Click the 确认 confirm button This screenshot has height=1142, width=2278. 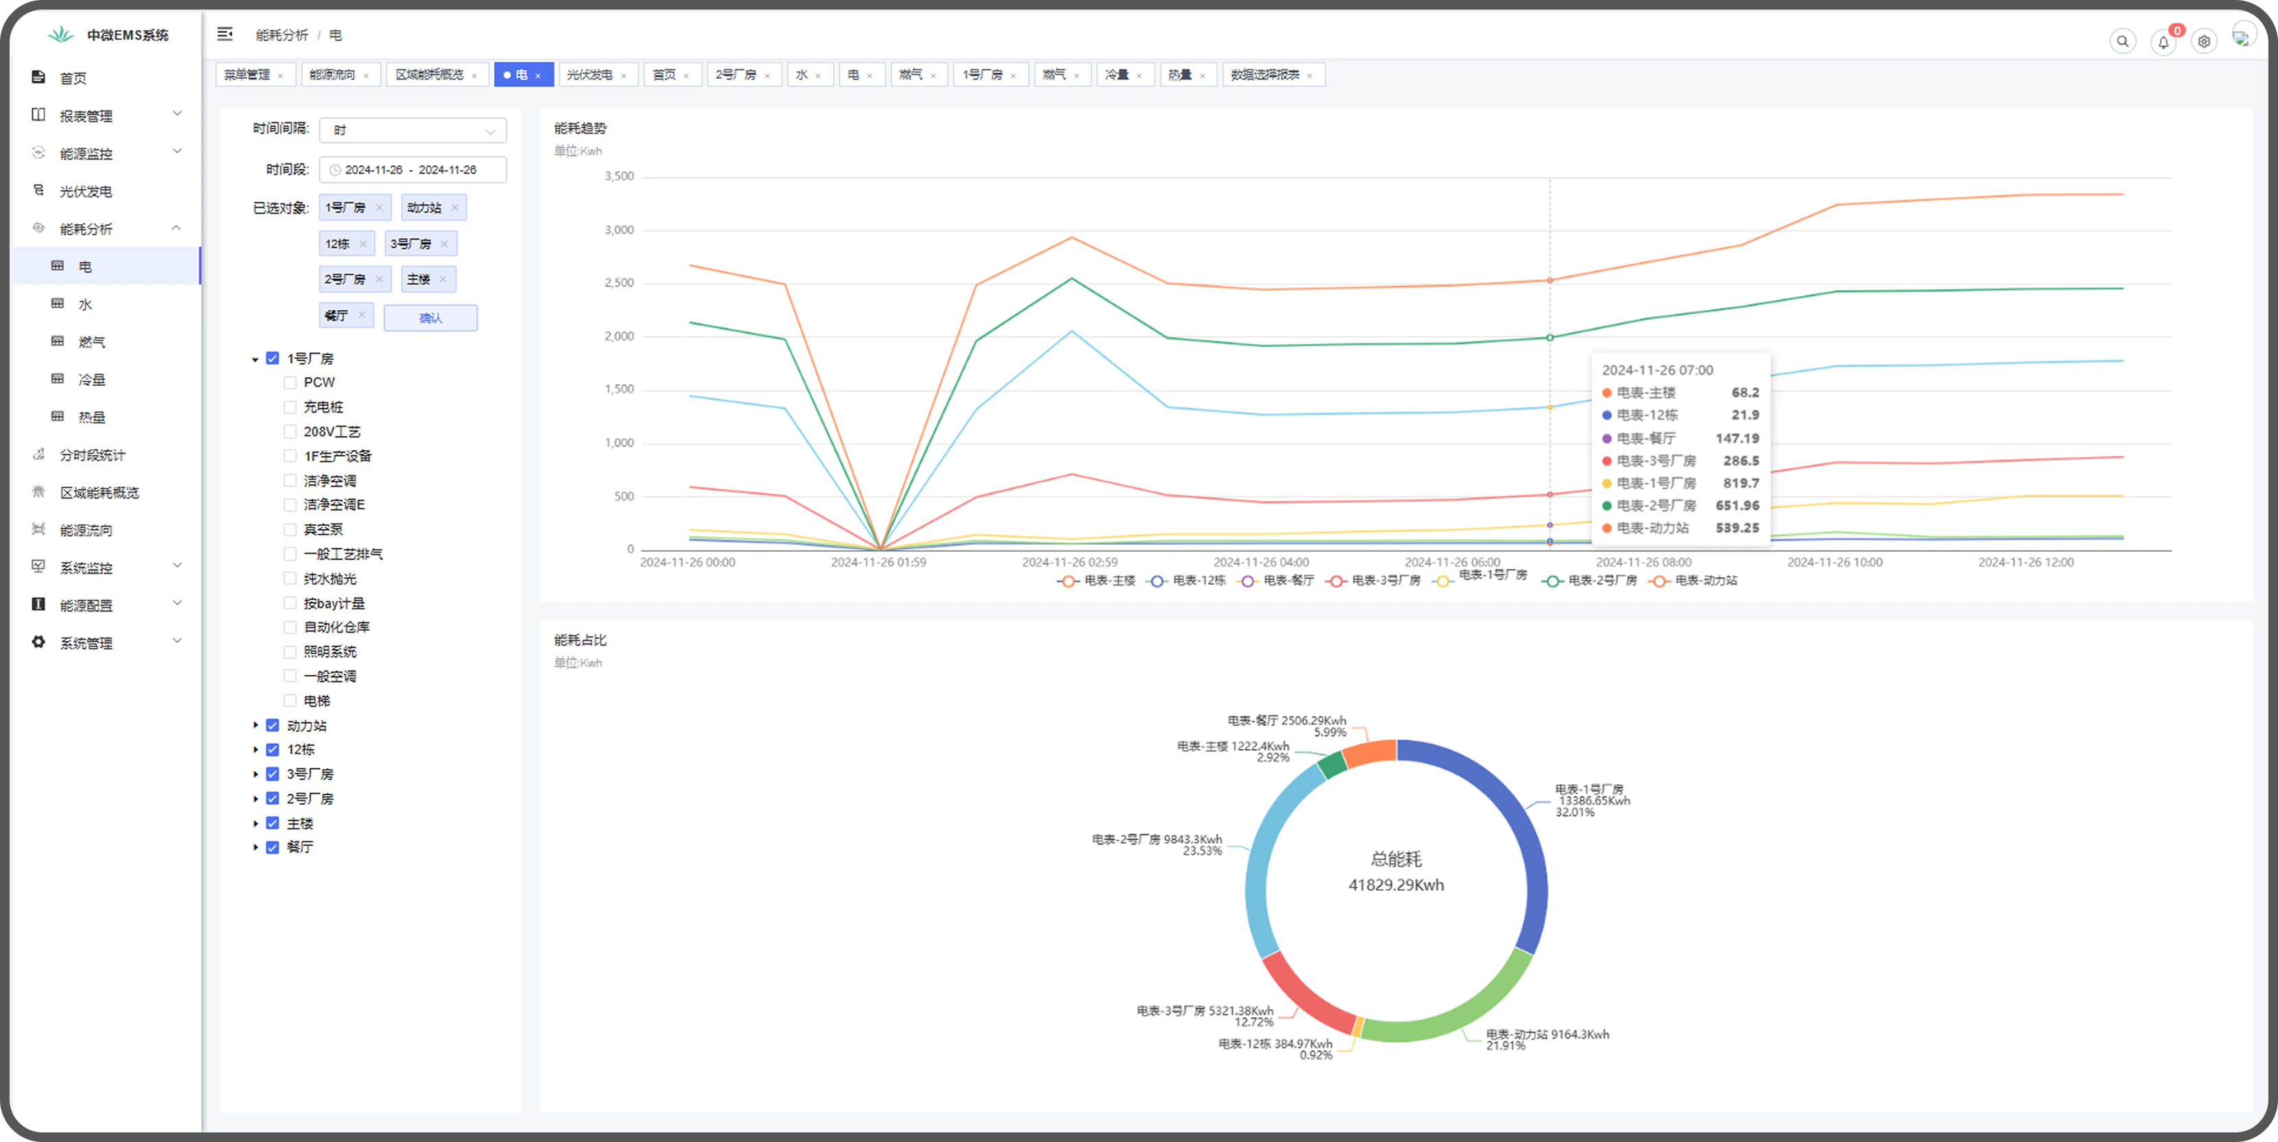pos(430,317)
